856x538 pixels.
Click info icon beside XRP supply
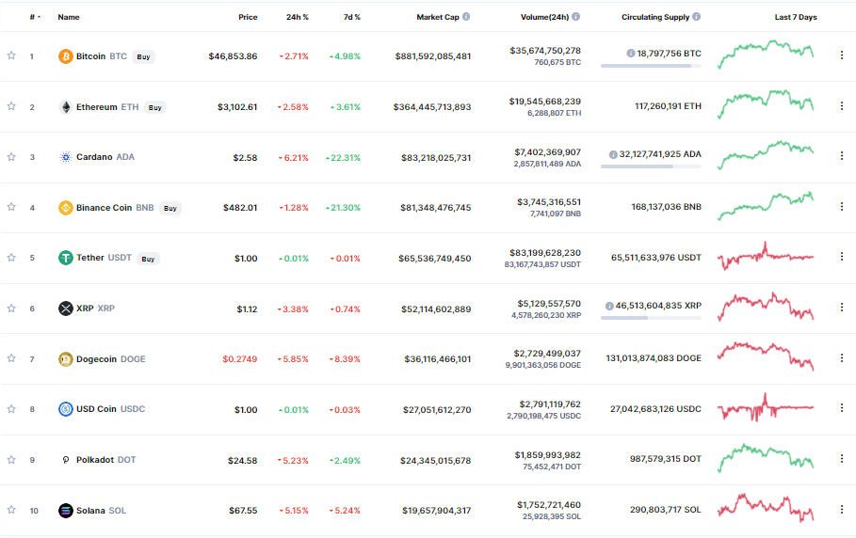pyautogui.click(x=609, y=307)
